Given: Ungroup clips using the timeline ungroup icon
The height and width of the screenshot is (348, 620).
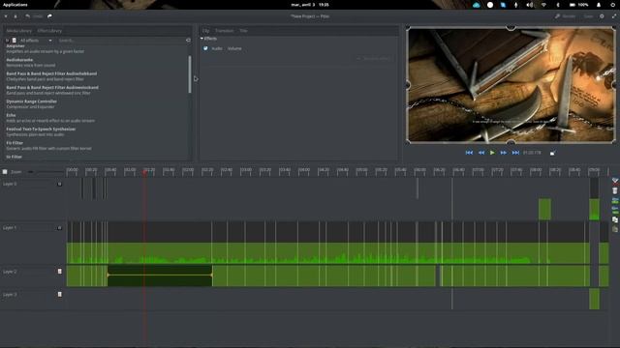Looking at the screenshot, I should click(615, 210).
